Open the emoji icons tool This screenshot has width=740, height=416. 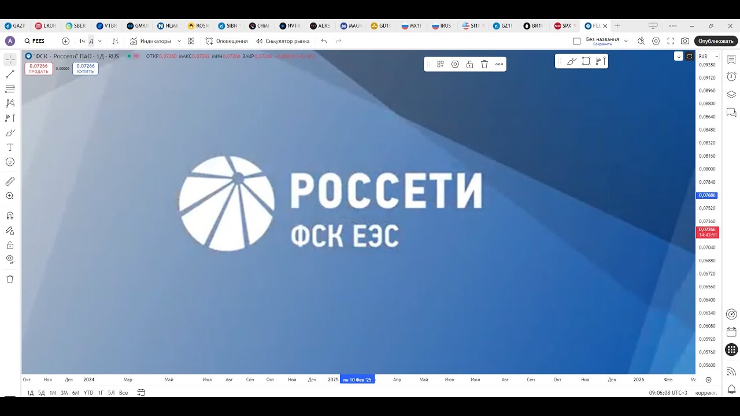click(10, 162)
